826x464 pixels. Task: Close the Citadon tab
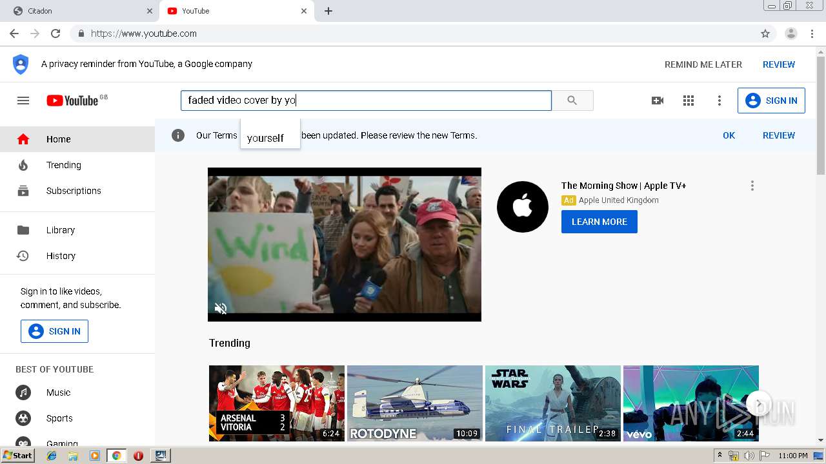coord(150,11)
